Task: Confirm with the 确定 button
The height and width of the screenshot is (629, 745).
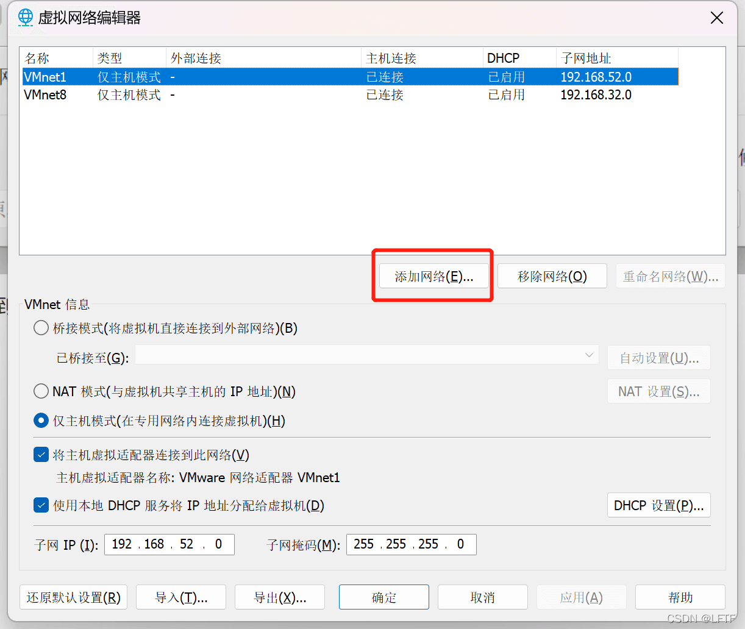Action: pos(384,597)
